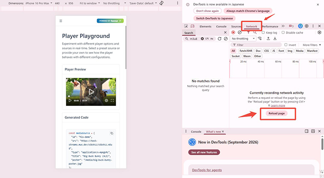This screenshot has height=178, width=324.
Task: Select the All request type filter
Action: [233, 51]
